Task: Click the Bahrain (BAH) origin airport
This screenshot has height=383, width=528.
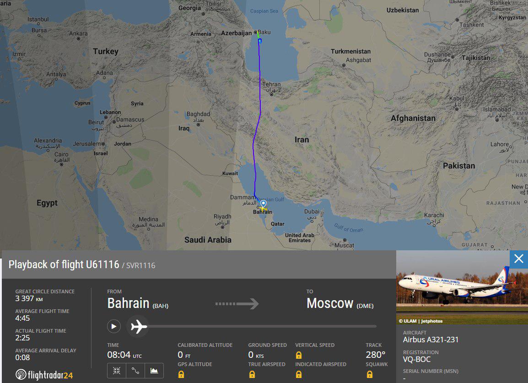Action: 138,303
